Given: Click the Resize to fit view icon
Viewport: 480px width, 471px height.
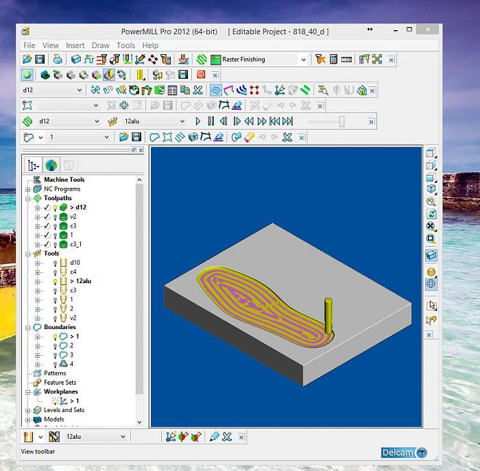Looking at the screenshot, I should tap(431, 226).
